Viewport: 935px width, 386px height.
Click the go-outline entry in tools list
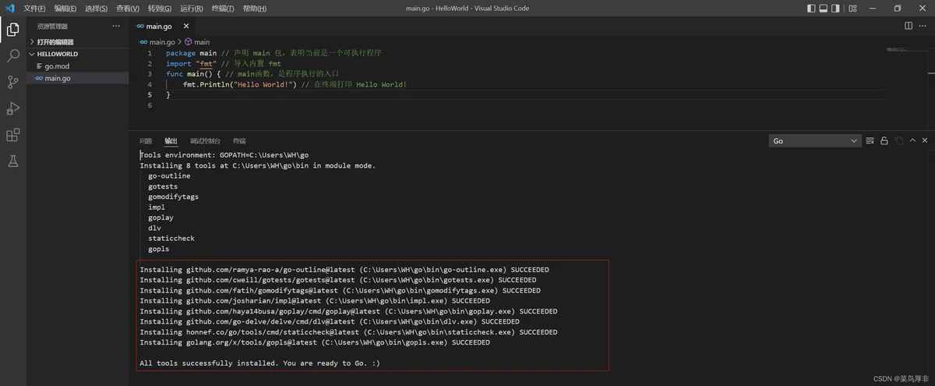[169, 175]
